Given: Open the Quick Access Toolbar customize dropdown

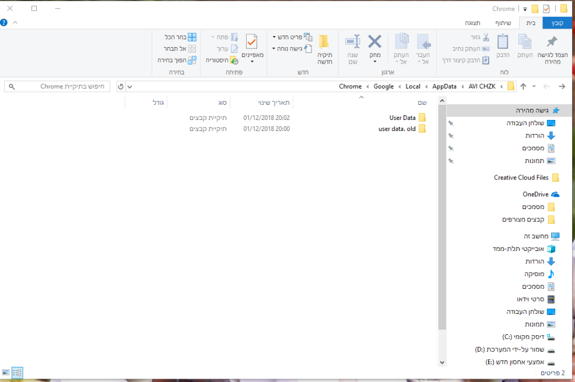Looking at the screenshot, I should tap(525, 9).
